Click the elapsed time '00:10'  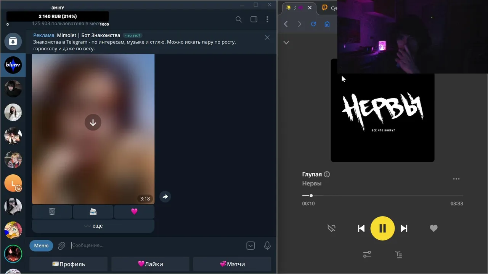coord(308,204)
